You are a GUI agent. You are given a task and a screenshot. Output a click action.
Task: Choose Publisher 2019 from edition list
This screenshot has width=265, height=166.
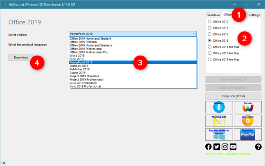pos(133,70)
